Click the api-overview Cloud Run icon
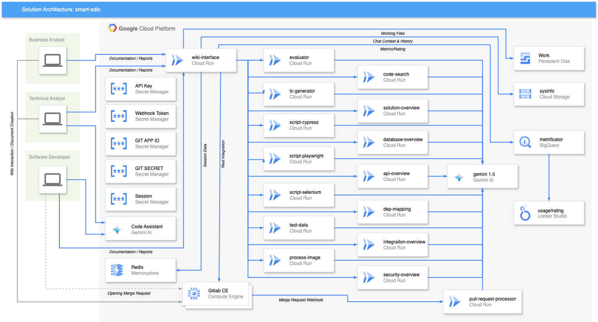Screen dimensions: 598x322 pos(369,176)
